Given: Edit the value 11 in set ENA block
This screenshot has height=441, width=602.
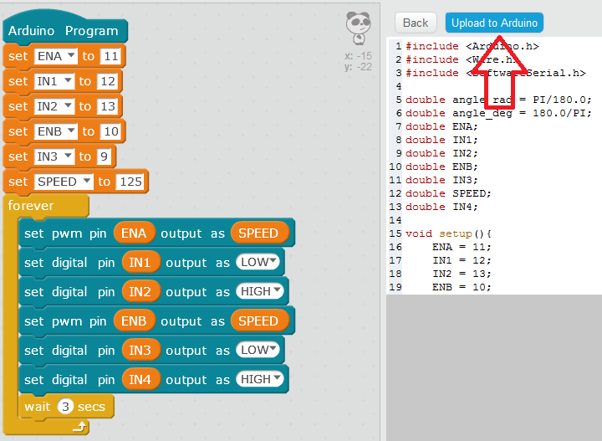Looking at the screenshot, I should (111, 56).
